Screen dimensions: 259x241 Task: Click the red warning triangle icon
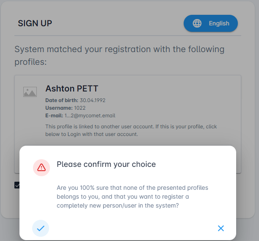tap(41, 167)
